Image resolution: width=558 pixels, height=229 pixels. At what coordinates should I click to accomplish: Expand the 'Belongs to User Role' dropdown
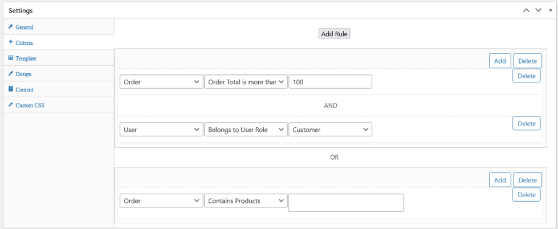pos(245,130)
